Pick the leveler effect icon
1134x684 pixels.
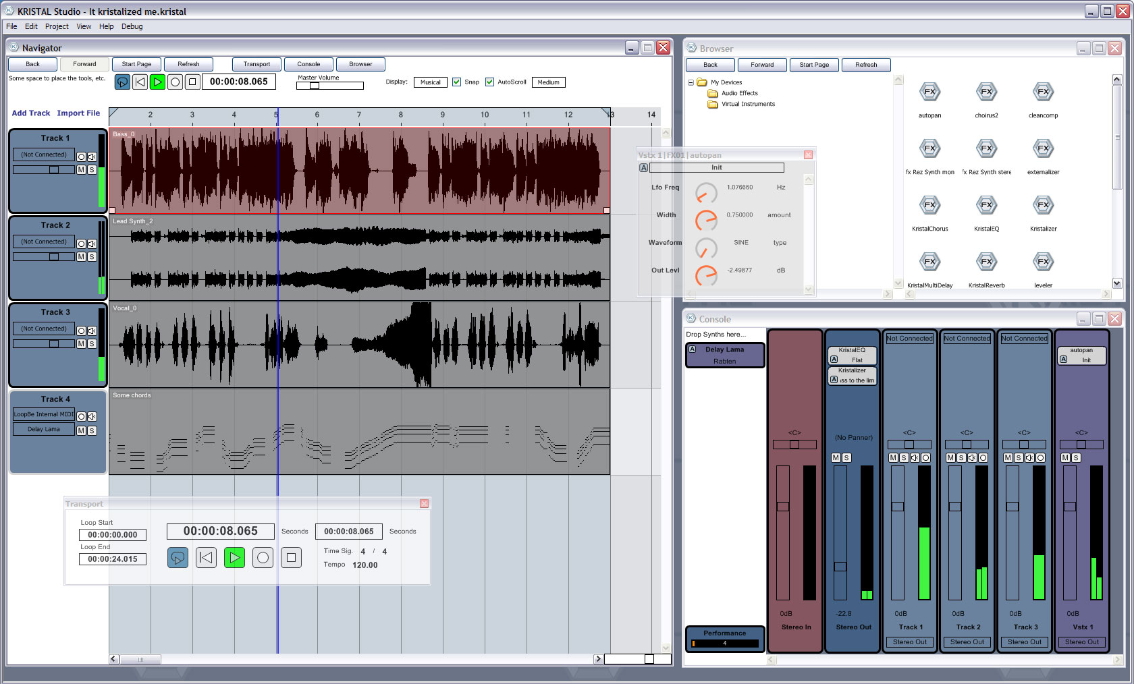click(1043, 262)
